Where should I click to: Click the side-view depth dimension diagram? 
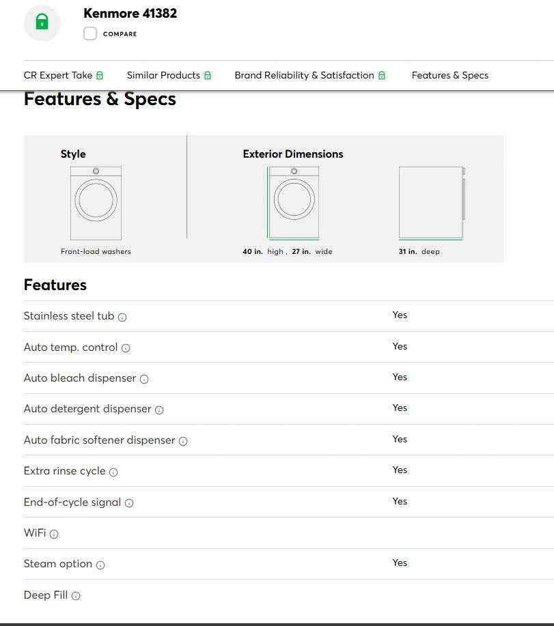[432, 203]
